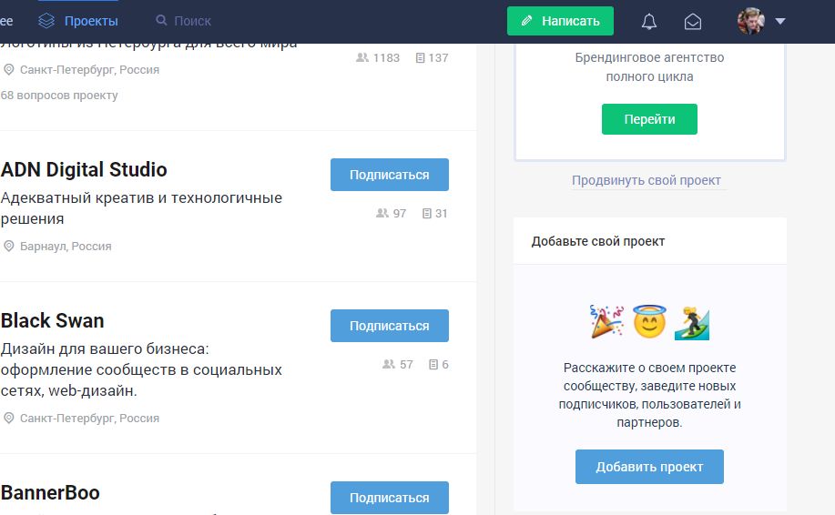Screen dimensions: 835x515
Task: Click party popper emoji
Action: (x=606, y=321)
